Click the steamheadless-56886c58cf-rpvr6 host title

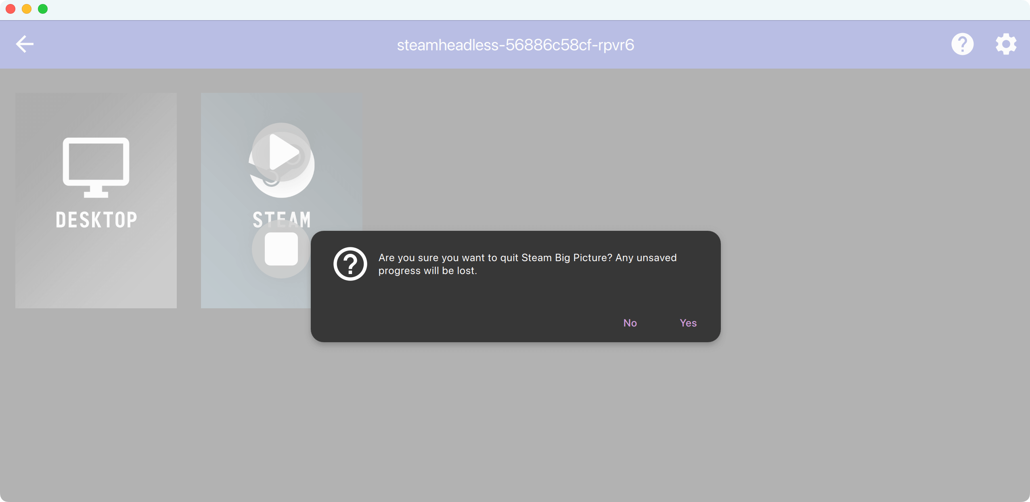(515, 45)
